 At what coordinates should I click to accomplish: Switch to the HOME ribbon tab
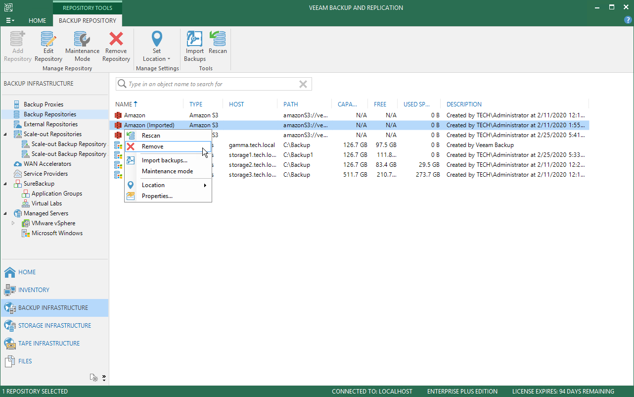click(38, 20)
